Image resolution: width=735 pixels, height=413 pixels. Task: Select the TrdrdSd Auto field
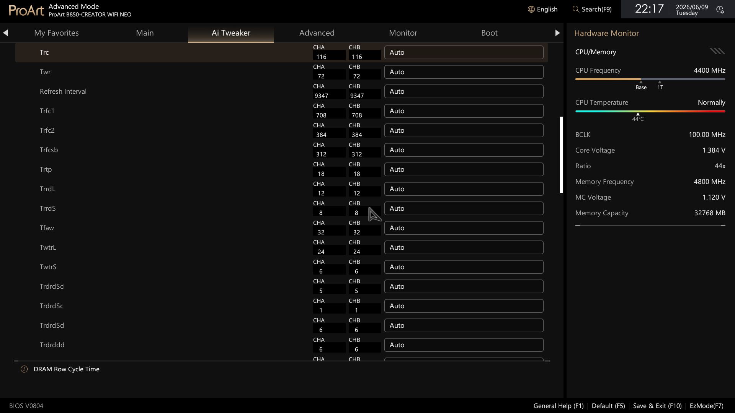(464, 325)
